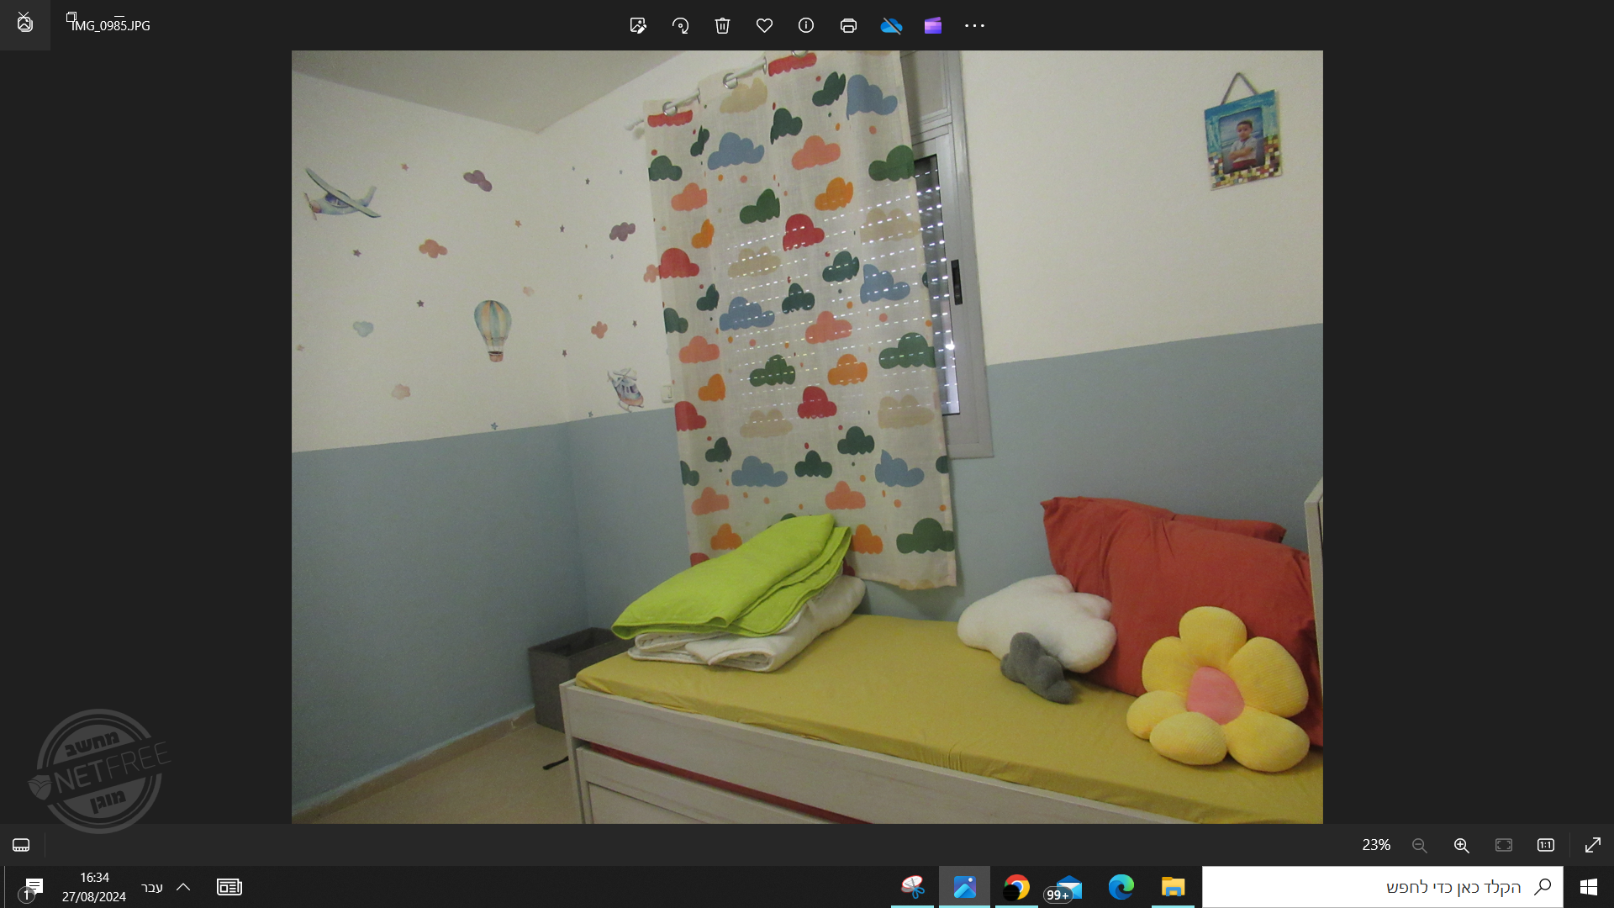Fit the image to the window
The image size is (1614, 908).
point(1504,845)
